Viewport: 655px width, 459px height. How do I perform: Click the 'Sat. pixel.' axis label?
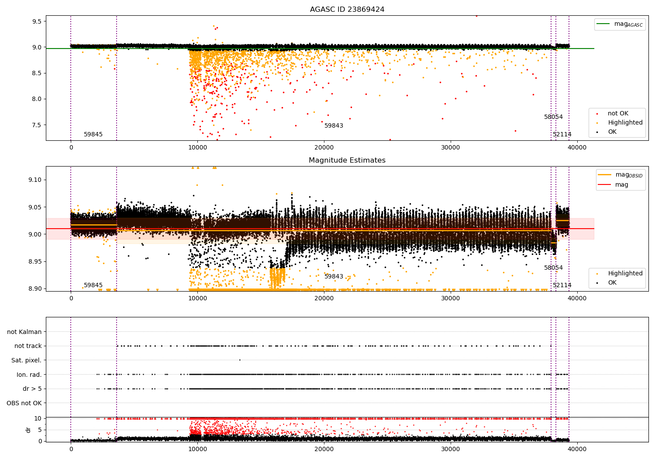(x=27, y=360)
